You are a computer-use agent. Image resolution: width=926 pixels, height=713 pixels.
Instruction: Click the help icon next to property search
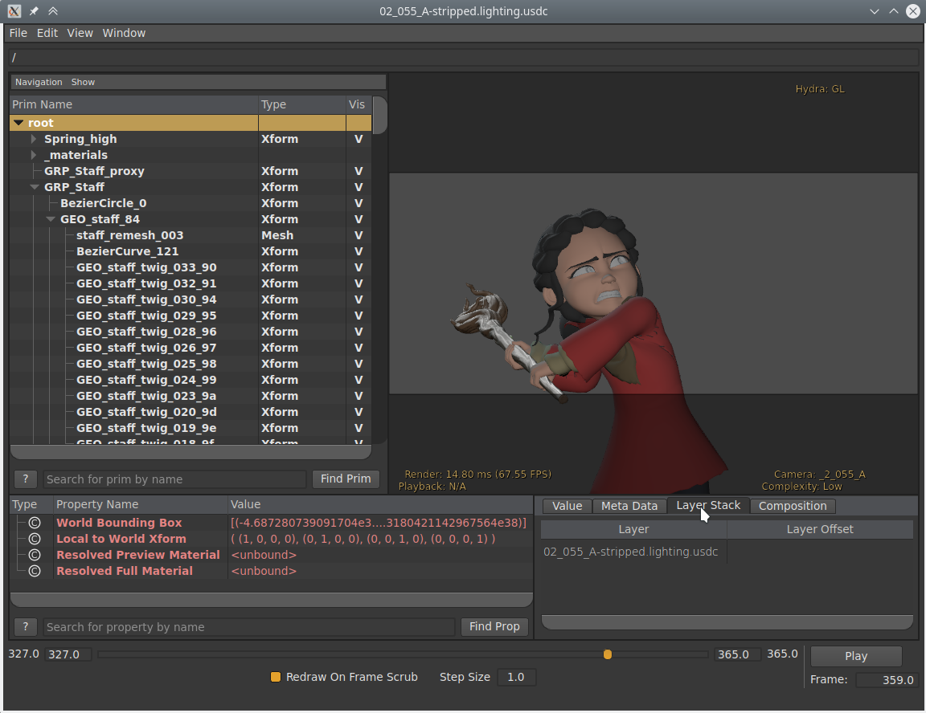[x=24, y=627]
